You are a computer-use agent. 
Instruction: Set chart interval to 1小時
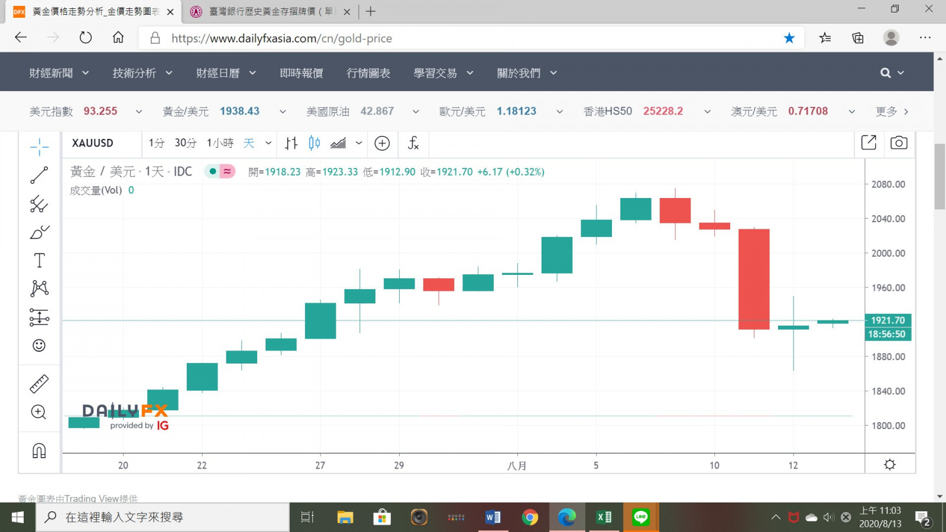coord(220,143)
